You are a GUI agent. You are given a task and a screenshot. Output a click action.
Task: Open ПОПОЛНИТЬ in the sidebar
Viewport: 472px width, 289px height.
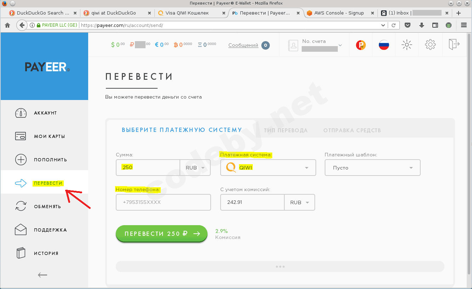pyautogui.click(x=51, y=160)
